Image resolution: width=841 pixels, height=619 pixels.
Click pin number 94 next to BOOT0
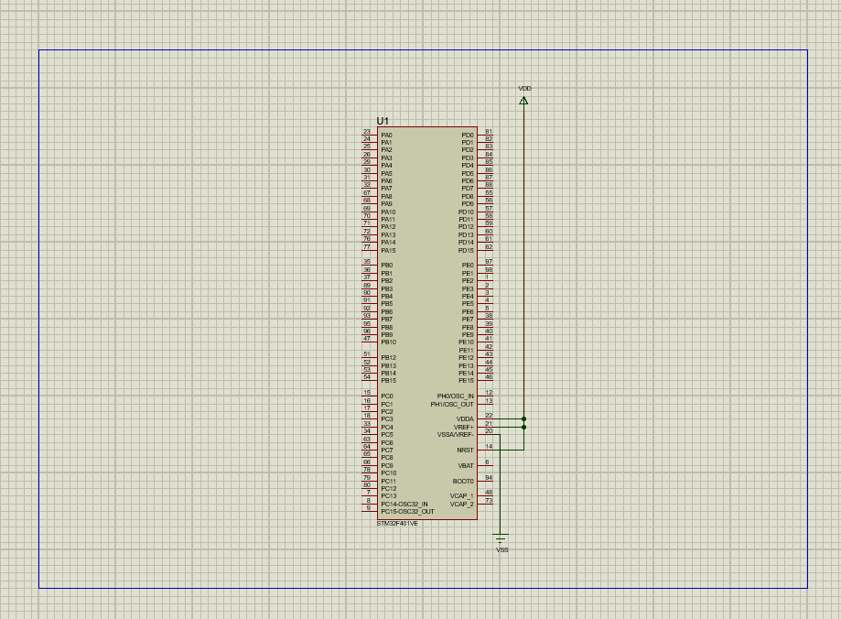[489, 478]
